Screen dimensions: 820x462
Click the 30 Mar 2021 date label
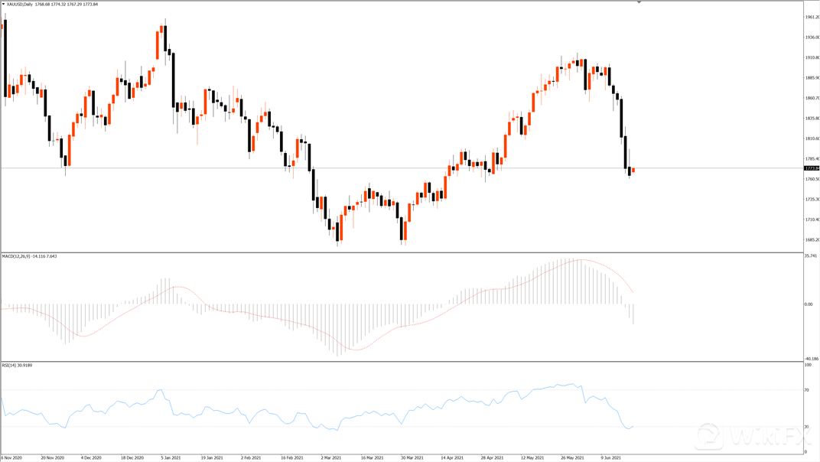(x=412, y=458)
